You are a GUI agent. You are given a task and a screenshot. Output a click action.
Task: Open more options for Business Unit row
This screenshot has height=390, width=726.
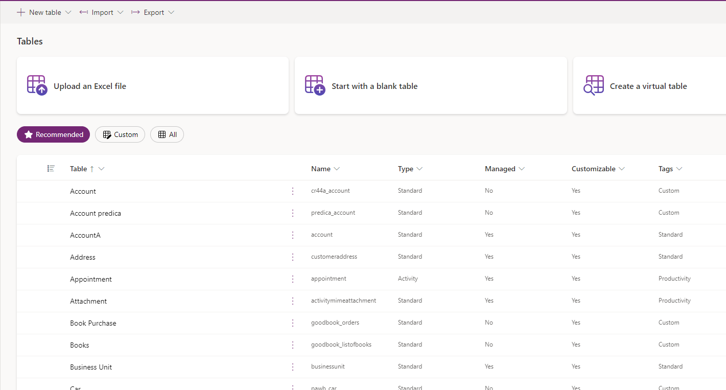(293, 367)
